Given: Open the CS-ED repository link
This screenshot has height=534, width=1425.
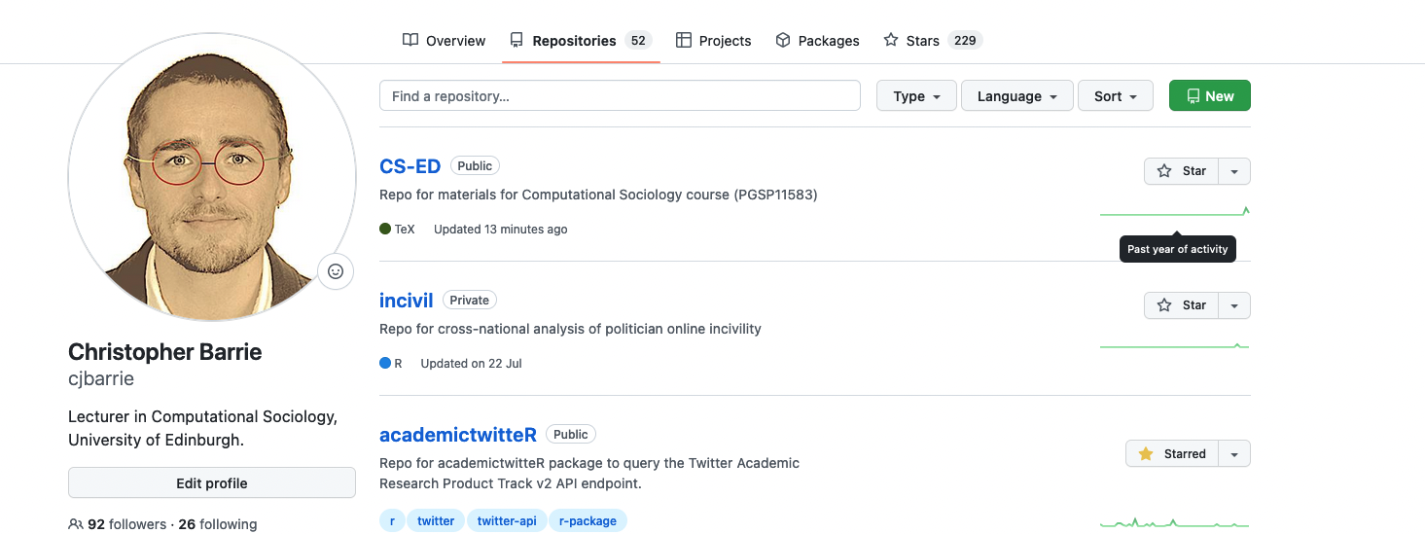Looking at the screenshot, I should click(410, 166).
